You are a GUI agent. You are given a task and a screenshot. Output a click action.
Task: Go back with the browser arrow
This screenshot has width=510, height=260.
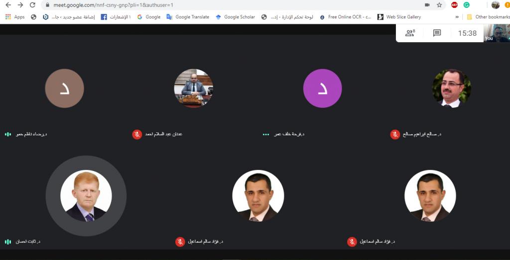tap(8, 5)
